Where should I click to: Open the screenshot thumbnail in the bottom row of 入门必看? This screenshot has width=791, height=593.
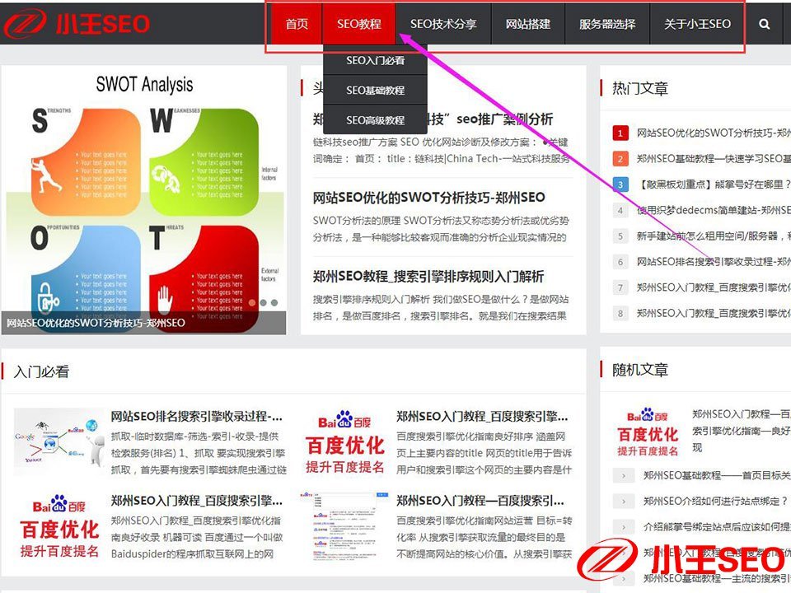[x=344, y=526]
